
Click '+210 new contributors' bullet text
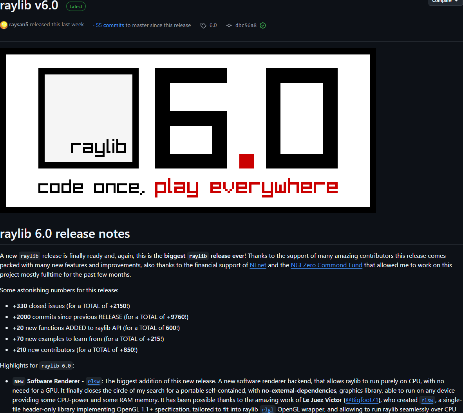pos(75,350)
